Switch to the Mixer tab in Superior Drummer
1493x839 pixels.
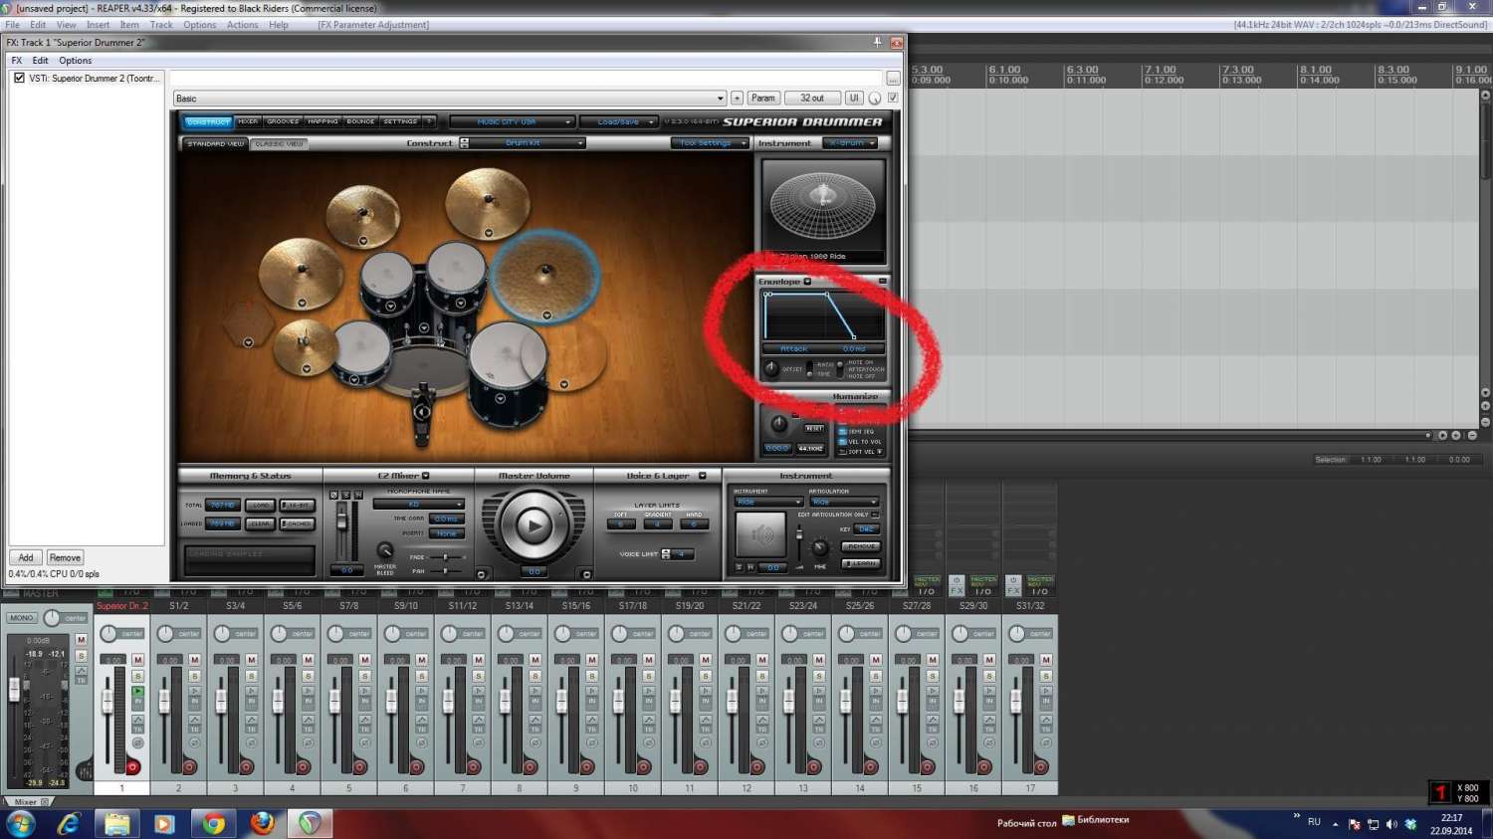click(x=248, y=122)
